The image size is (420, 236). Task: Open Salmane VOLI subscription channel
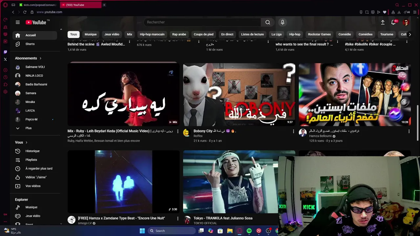pyautogui.click(x=35, y=67)
